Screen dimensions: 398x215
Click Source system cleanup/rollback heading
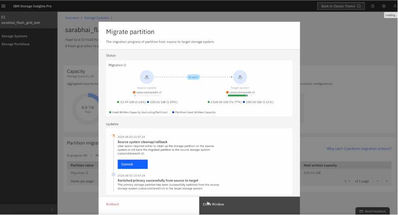[142, 142]
